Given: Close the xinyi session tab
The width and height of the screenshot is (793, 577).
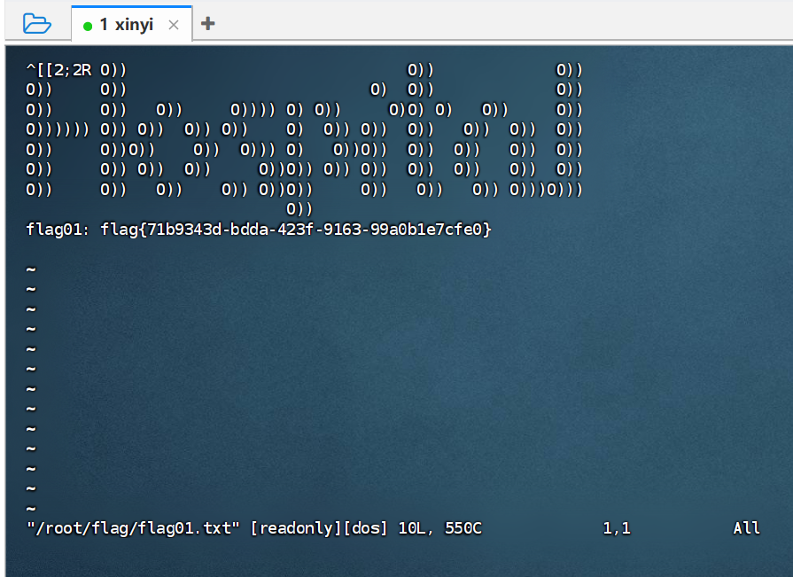Looking at the screenshot, I should pos(174,25).
